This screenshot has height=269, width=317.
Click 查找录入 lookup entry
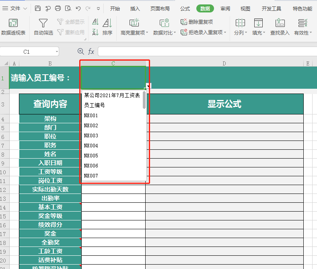pos(280,27)
